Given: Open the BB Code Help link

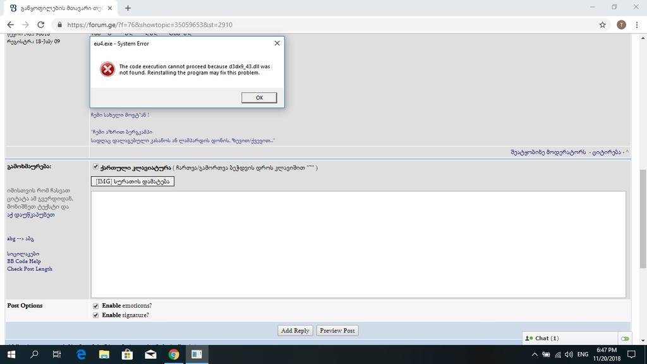Looking at the screenshot, I should [25, 261].
